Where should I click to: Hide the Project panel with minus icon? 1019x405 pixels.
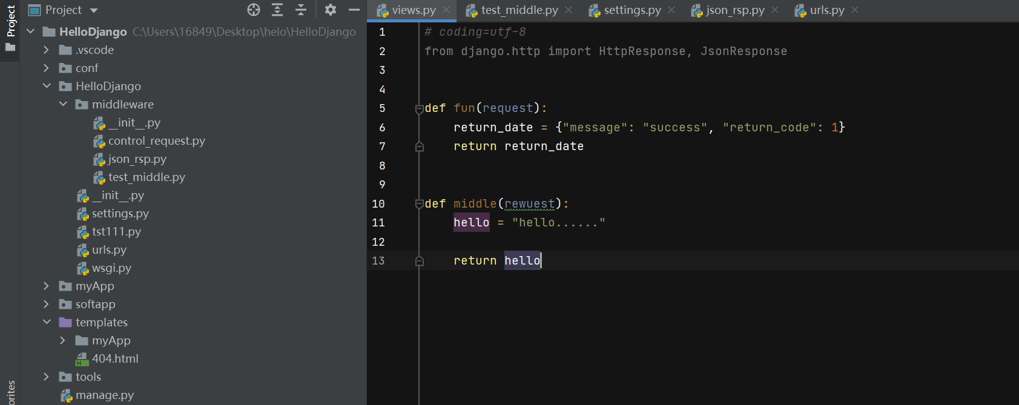coord(354,10)
